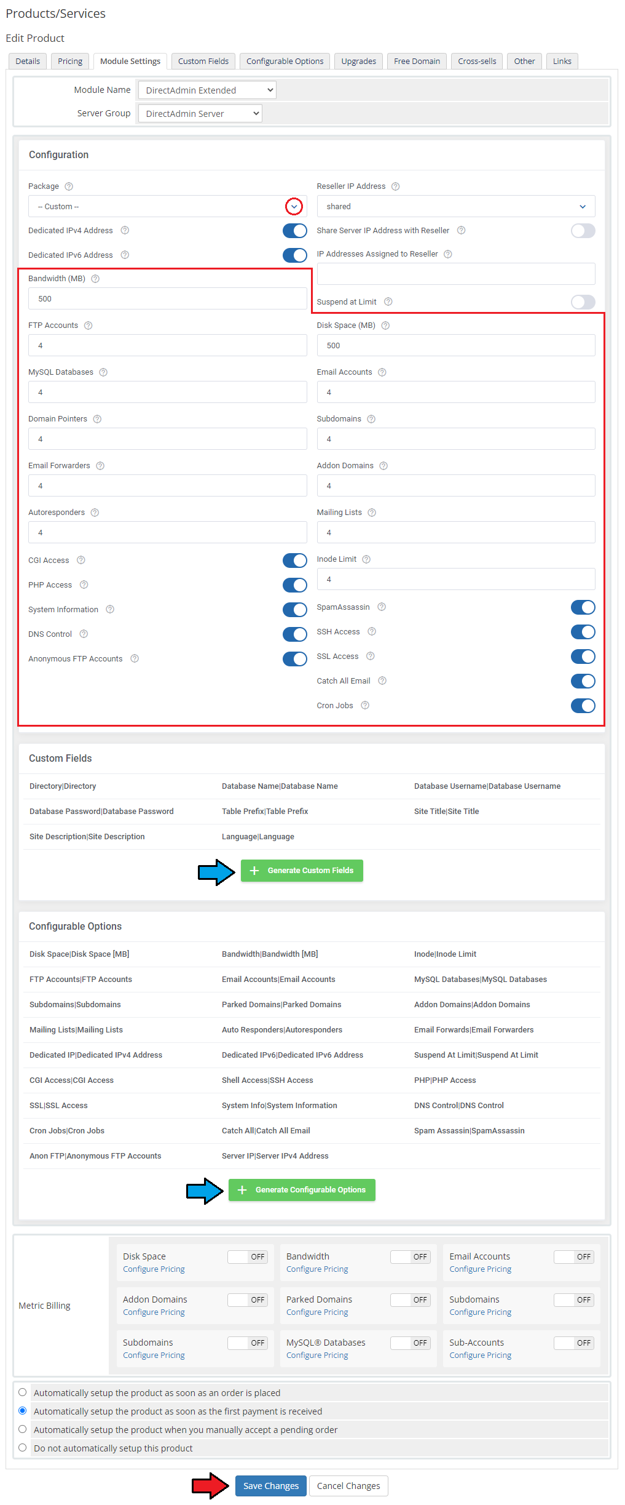Viewport: 625px width, 1505px height.
Task: Select setup when order is placed radio
Action: pos(23,1392)
